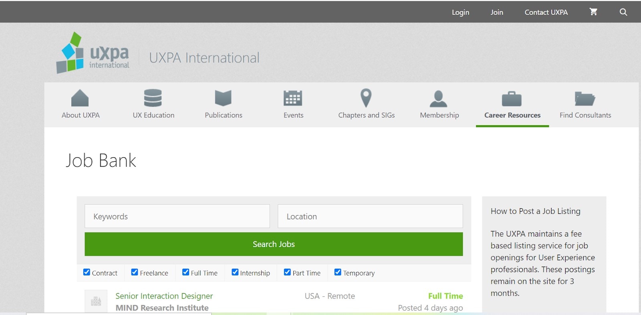641x315 pixels.
Task: Open the About UXPA menu label
Action: 81,115
